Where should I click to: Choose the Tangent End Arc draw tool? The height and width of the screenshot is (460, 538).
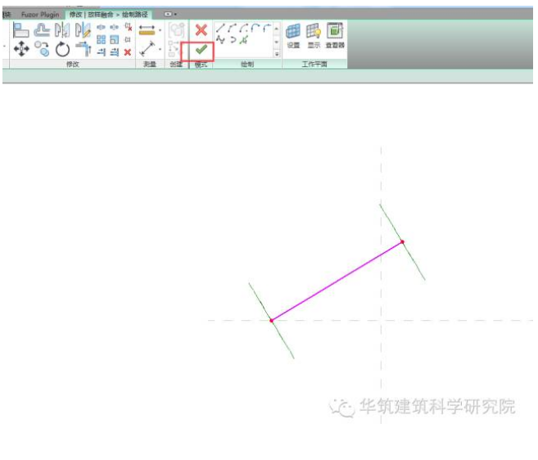(x=255, y=28)
